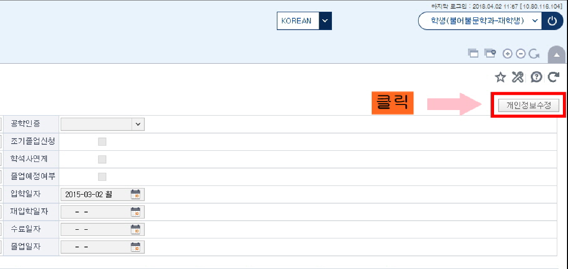Open calendar picker for 졸업일자

pyautogui.click(x=135, y=247)
